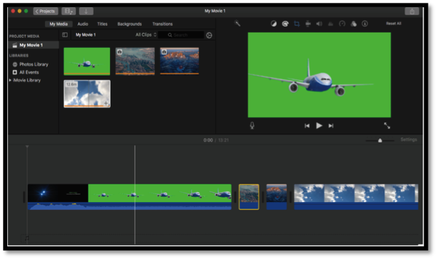Select the aerial city photo thumbnail
Viewport: 437px width, 259px height.
[x=135, y=61]
